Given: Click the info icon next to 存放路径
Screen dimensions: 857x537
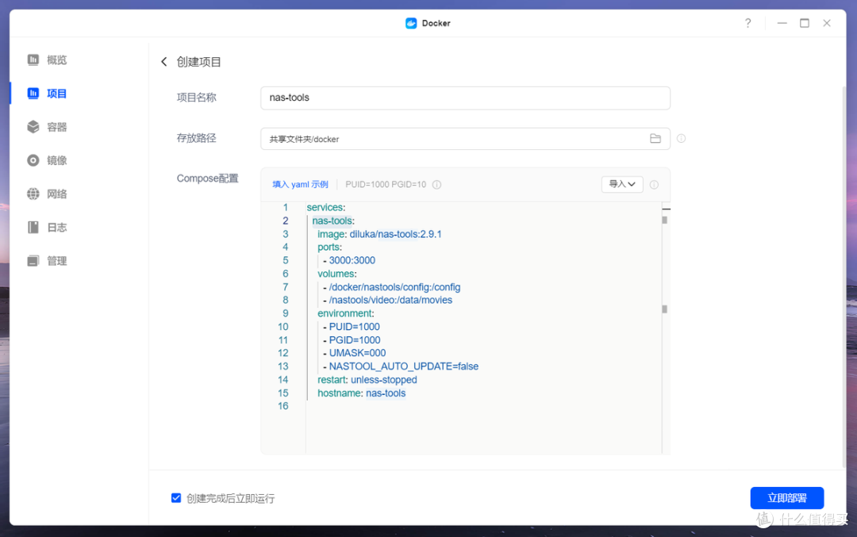Looking at the screenshot, I should 681,139.
